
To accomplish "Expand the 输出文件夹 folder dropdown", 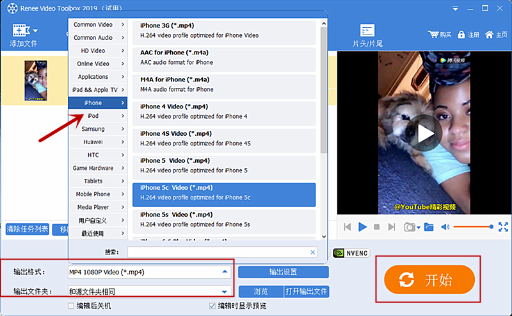I will coord(225,292).
